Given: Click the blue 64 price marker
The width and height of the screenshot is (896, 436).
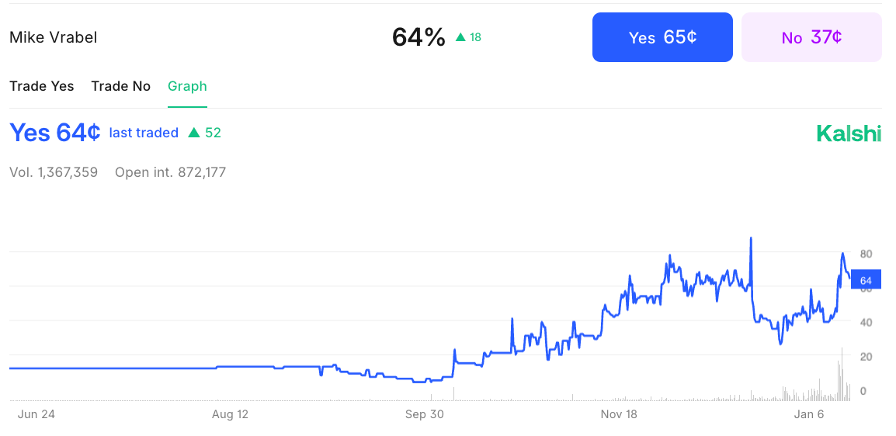Looking at the screenshot, I should (866, 280).
